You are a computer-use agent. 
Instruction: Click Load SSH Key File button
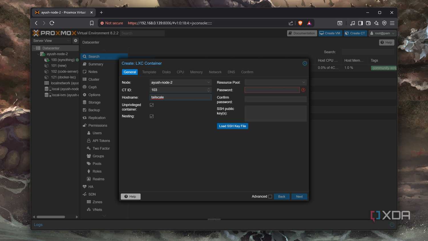coord(233,126)
